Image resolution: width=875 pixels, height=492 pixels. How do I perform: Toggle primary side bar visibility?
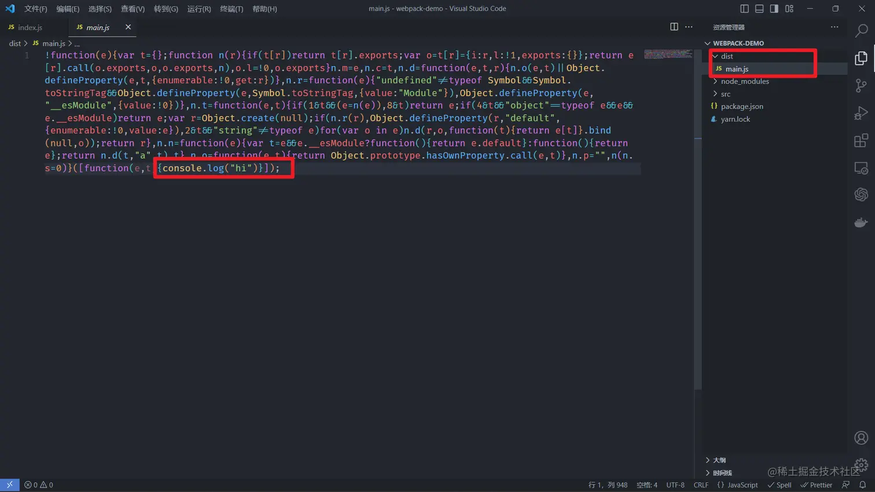pos(744,9)
